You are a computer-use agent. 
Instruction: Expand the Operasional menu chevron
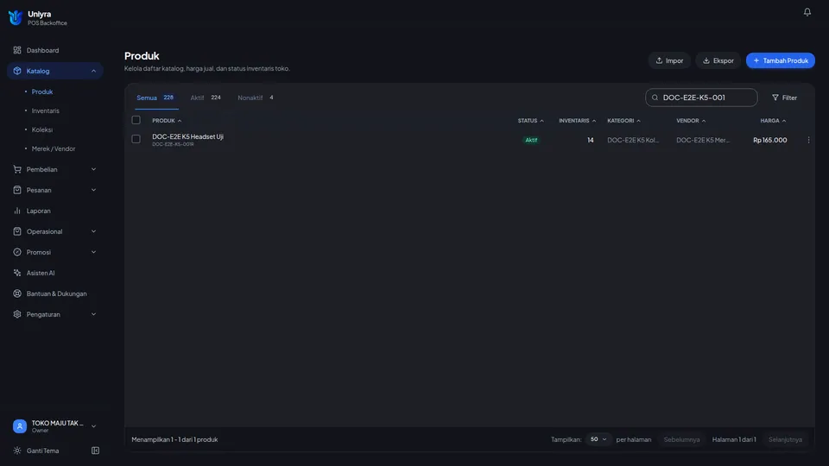93,231
